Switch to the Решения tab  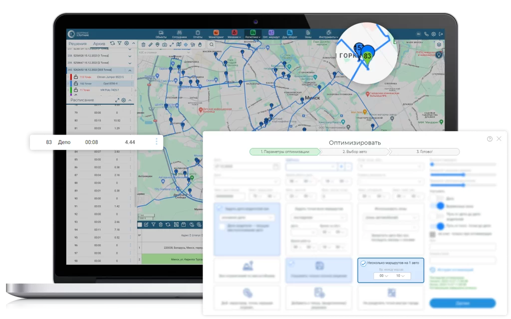(x=77, y=44)
